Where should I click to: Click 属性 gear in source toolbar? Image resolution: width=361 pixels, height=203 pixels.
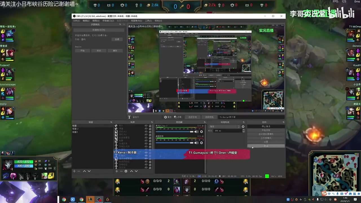point(168,117)
